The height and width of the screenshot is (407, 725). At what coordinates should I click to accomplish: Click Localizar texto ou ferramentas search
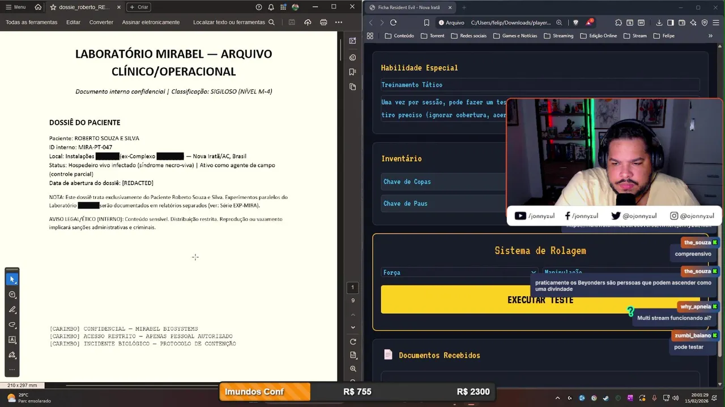(234, 23)
